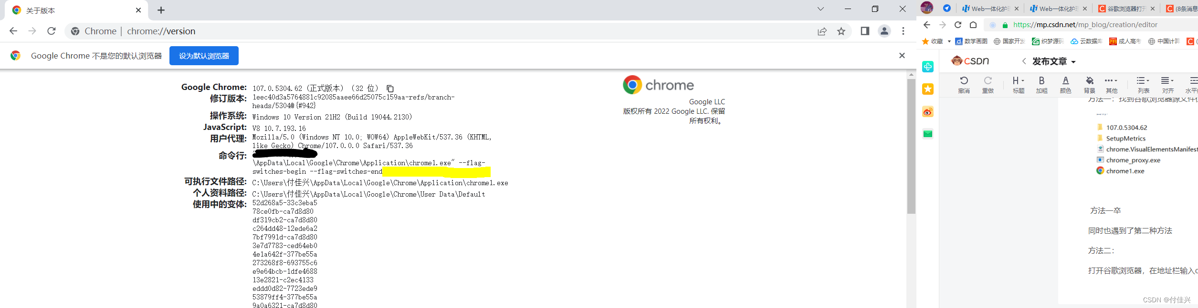Select the 关于版本 tab

76,10
